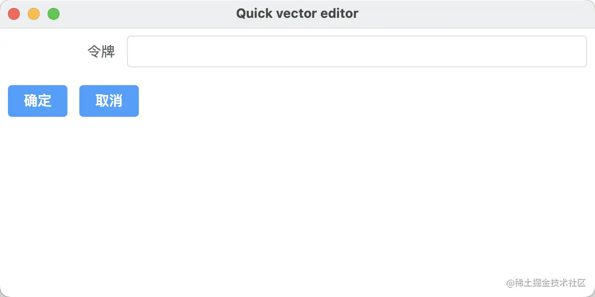Confirm the token by pressing 确定
The height and width of the screenshot is (297, 595).
point(38,101)
